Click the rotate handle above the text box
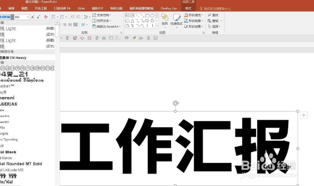This screenshot has width=314, height=186. point(176,103)
